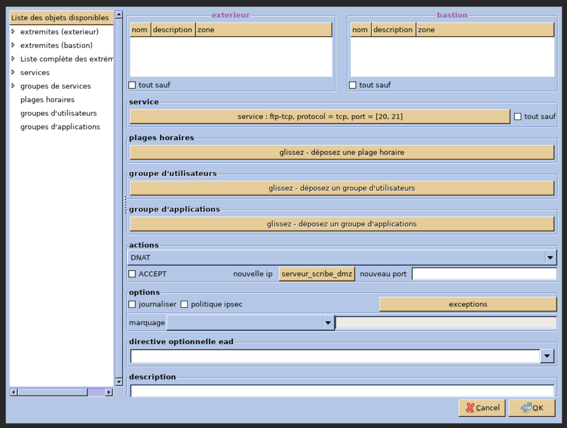Click the tree panel scroll up arrow
567x428 pixels.
119,15
